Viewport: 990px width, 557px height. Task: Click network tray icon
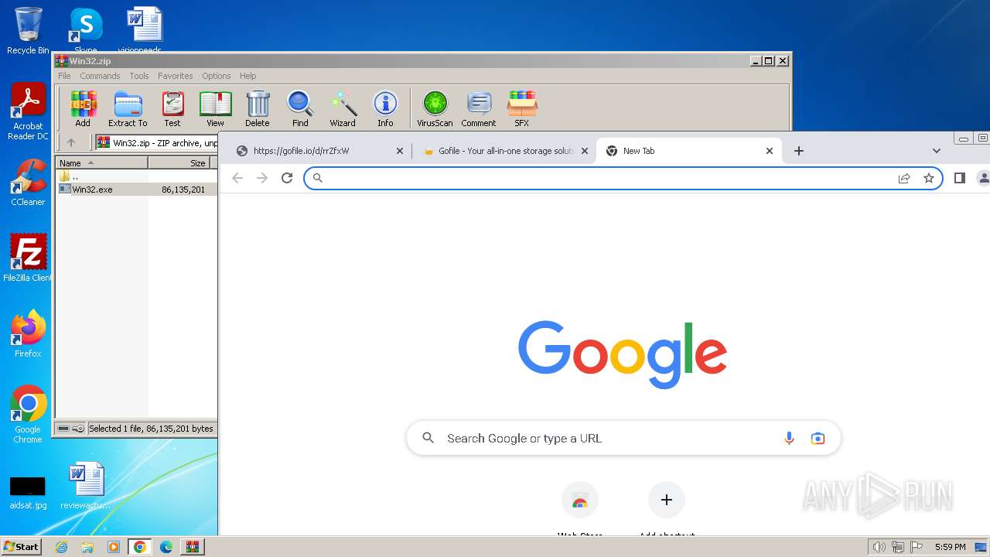(899, 547)
